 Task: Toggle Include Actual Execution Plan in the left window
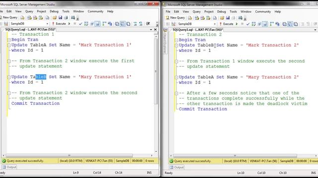pos(104,24)
